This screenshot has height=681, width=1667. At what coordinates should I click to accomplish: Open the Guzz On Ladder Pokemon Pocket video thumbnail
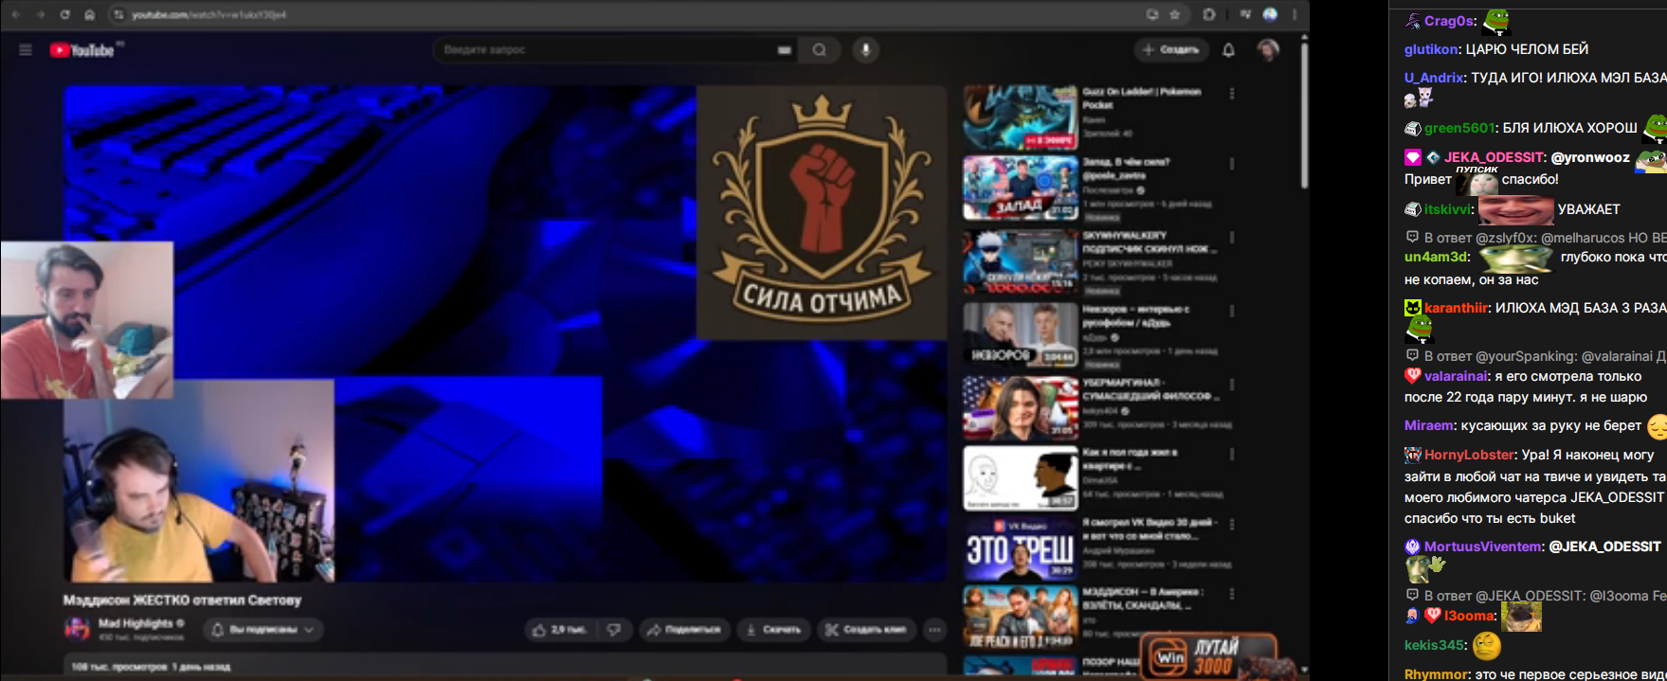coord(1021,116)
